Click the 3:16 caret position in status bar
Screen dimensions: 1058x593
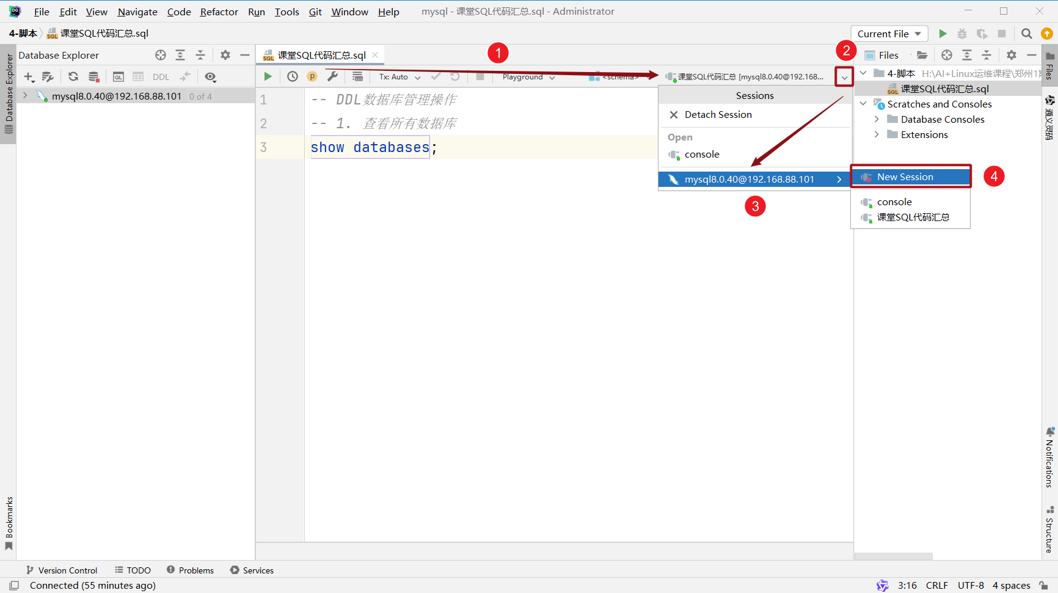907,586
